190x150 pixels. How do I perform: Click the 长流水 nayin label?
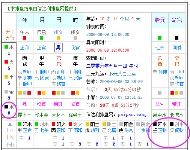(x=177, y=115)
